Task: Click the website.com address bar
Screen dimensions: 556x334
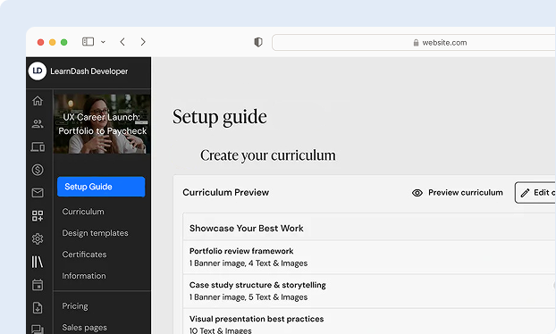Action: (414, 43)
